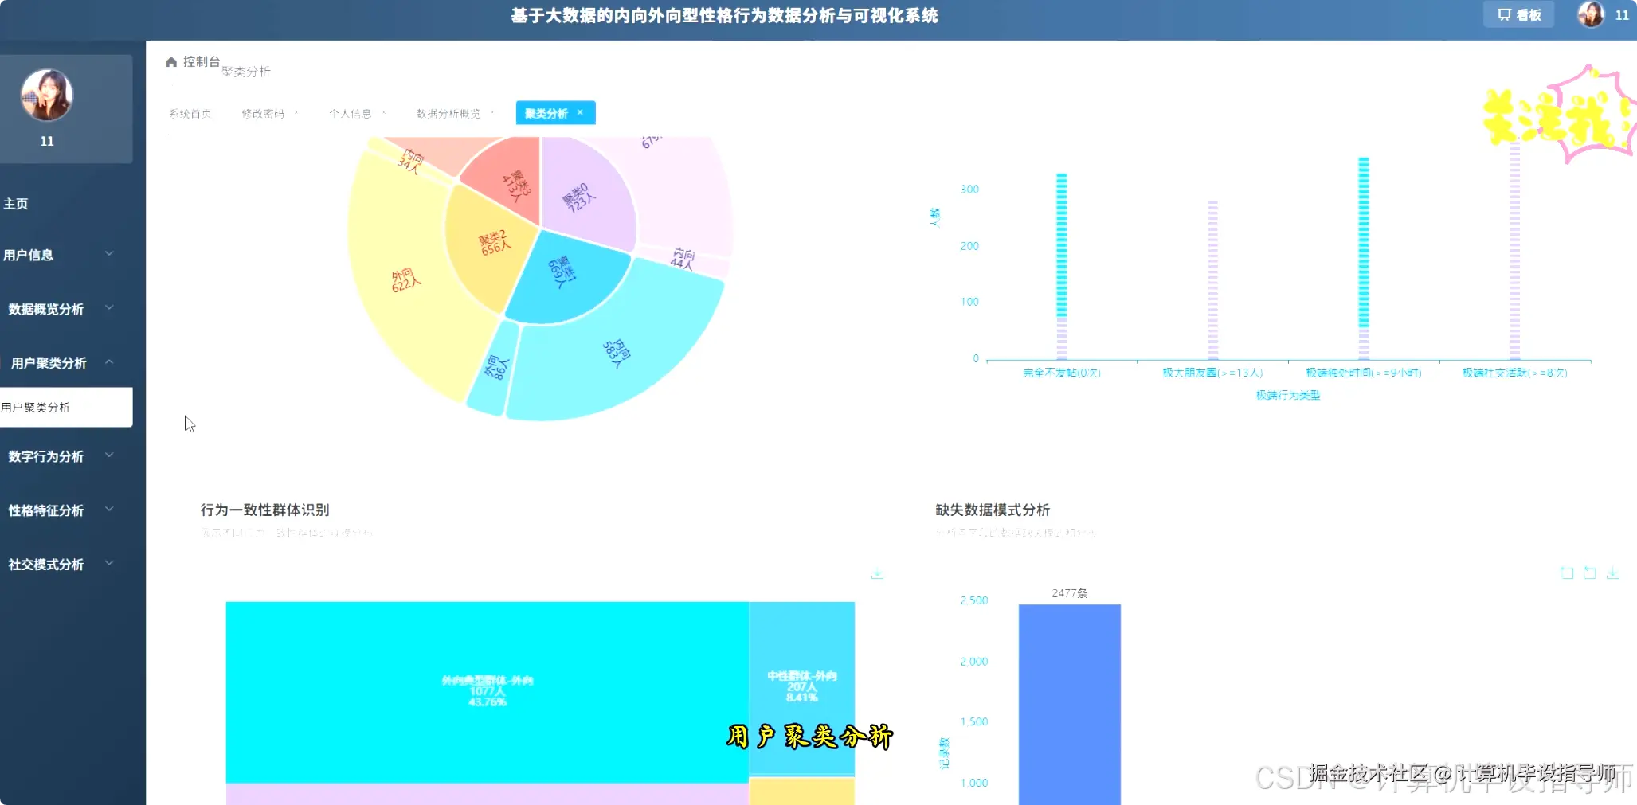Screen dimensions: 1637x805
Task: Click the yellow treemap block under 中性群体
Action: tap(801, 791)
